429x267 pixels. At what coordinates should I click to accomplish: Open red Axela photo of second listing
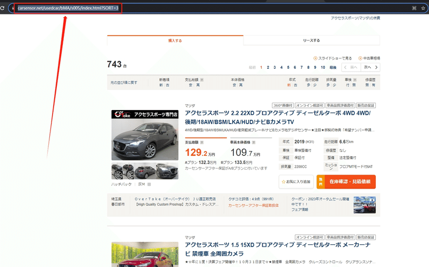pyautogui.click(x=145, y=255)
